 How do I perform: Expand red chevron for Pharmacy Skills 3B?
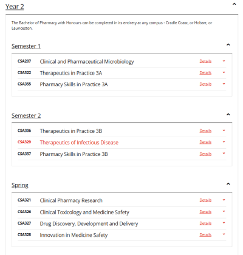(x=224, y=154)
